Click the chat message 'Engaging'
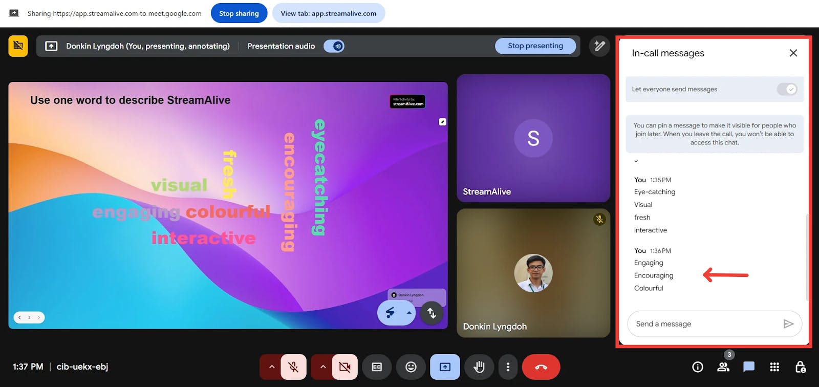This screenshot has width=819, height=387. [x=649, y=263]
